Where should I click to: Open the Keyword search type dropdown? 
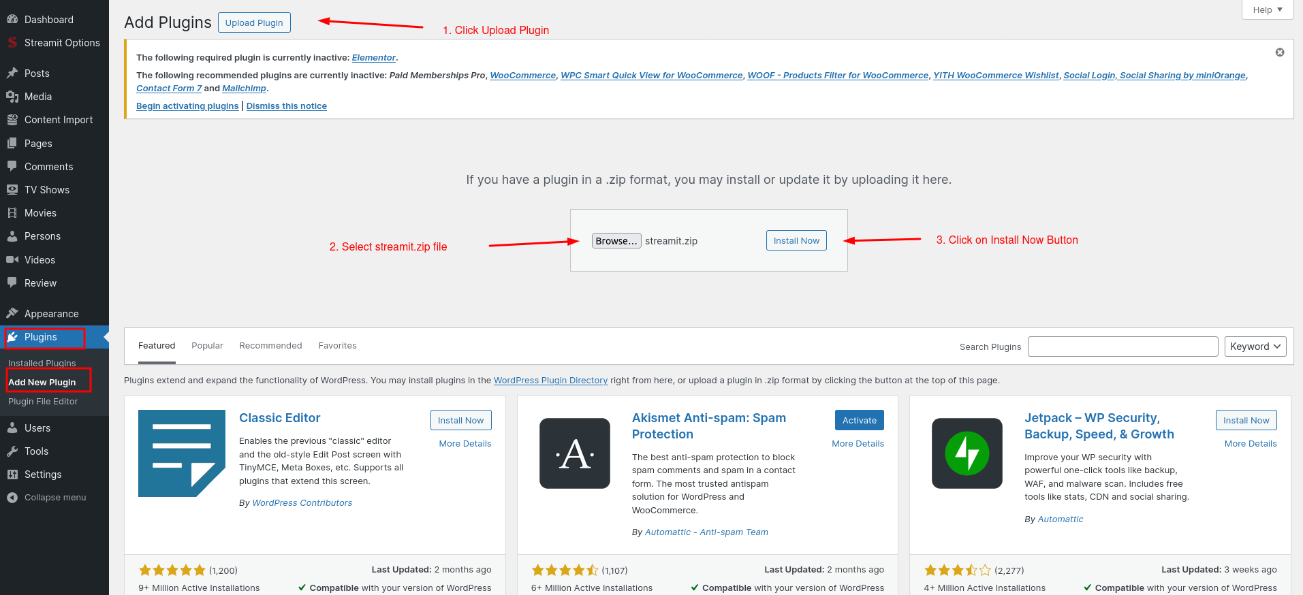(x=1255, y=347)
